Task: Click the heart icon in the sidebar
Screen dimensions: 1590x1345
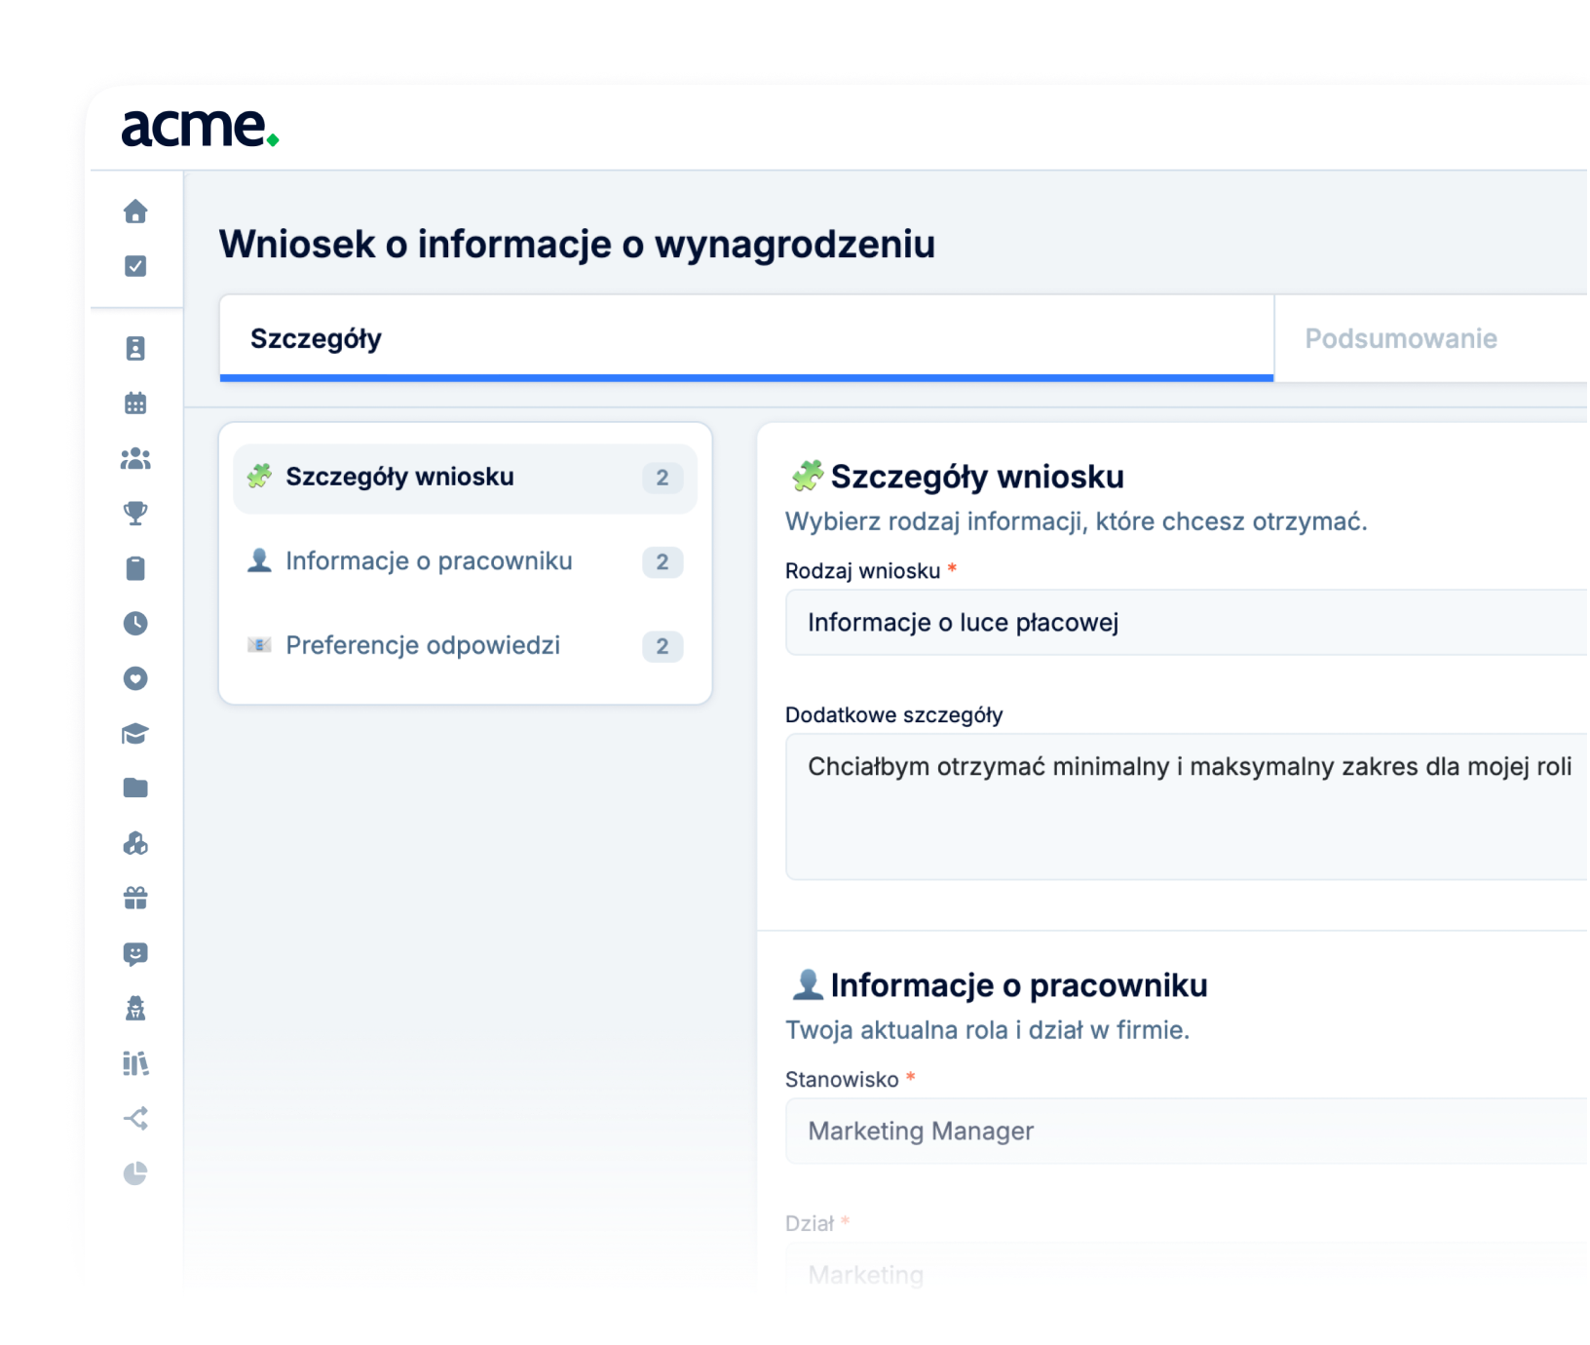Action: (x=136, y=678)
